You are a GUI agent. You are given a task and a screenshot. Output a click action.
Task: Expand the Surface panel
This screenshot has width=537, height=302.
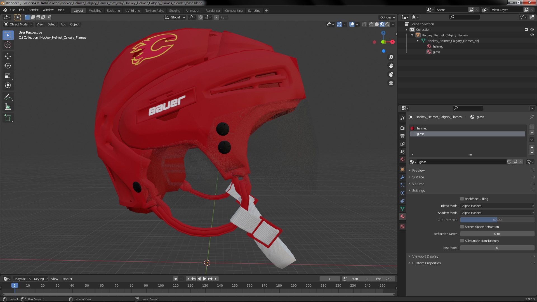(x=418, y=177)
